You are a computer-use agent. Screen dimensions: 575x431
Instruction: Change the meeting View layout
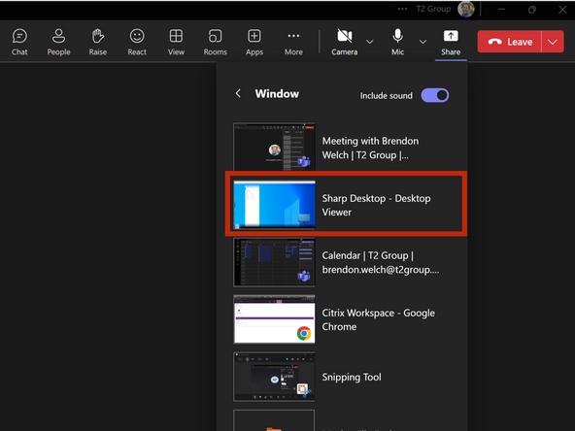click(176, 42)
